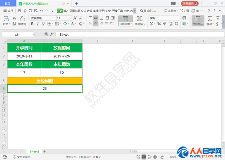Click the eraser clear icon
The height and width of the screenshot is (160, 225).
[81, 24]
